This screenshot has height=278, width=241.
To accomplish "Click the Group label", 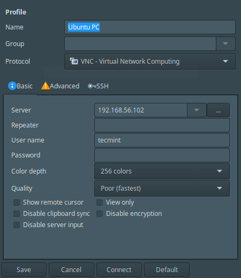I will point(15,44).
